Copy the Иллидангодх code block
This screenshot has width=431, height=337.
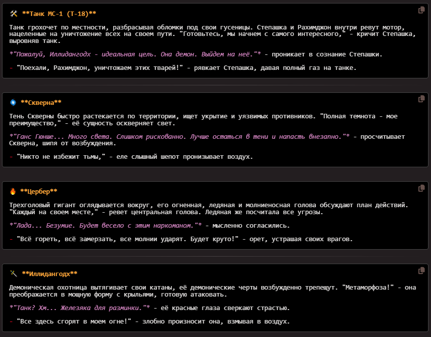tap(422, 271)
